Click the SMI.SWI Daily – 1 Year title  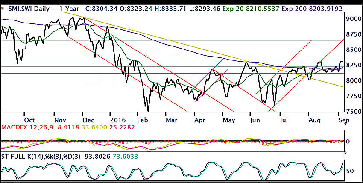[44, 9]
